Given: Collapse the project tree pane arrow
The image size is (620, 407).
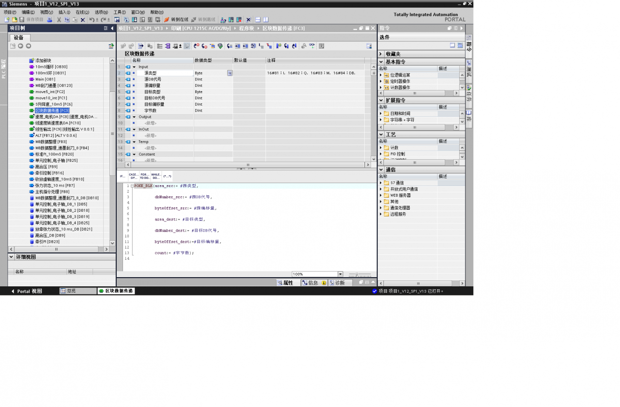Looking at the screenshot, I should click(x=112, y=28).
